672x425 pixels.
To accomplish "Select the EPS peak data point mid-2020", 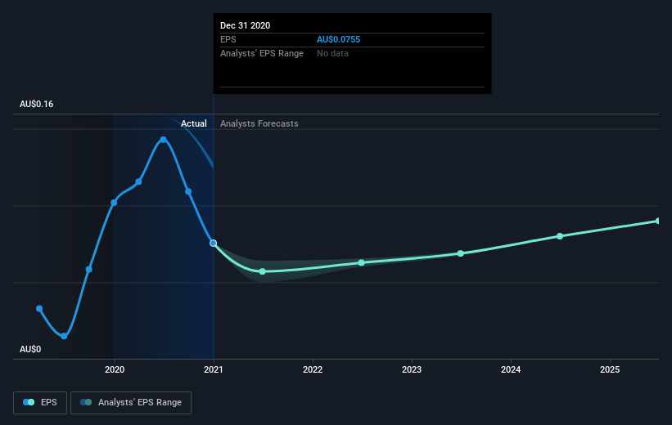I will click(163, 140).
